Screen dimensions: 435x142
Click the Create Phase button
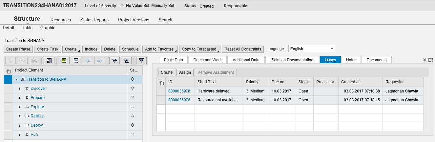pos(18,49)
